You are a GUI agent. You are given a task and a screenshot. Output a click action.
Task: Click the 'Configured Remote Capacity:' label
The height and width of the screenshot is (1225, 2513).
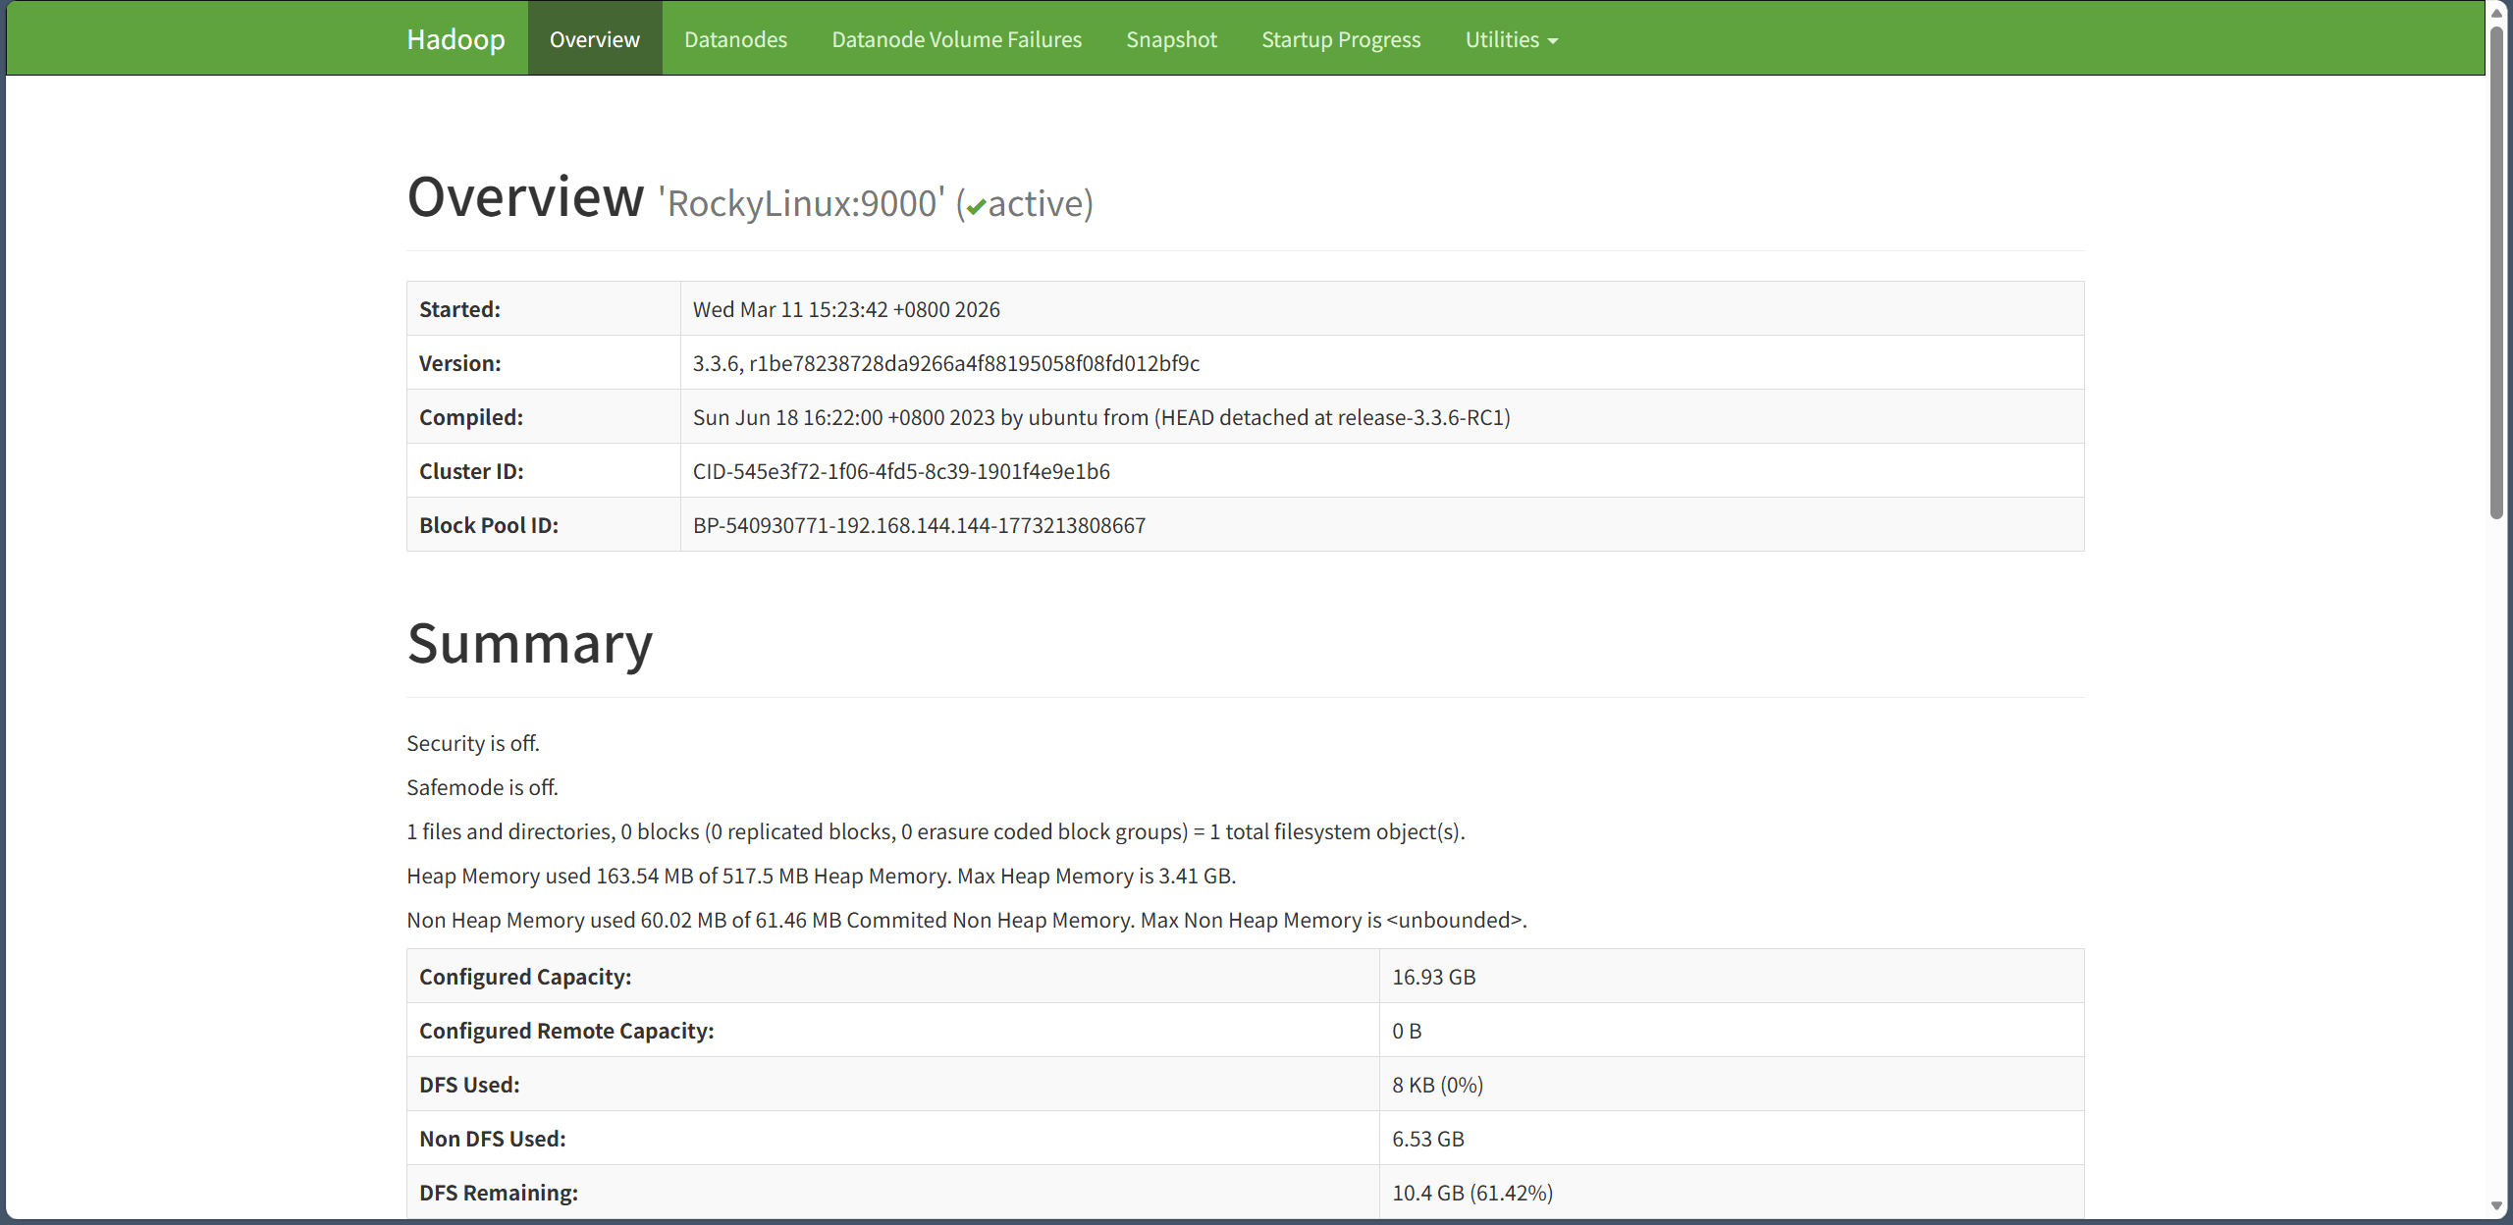pos(566,1031)
